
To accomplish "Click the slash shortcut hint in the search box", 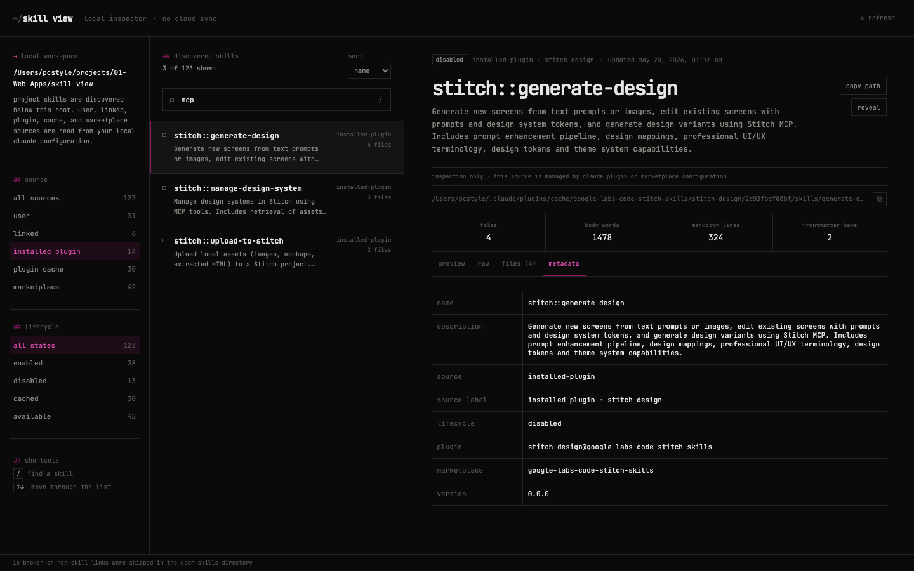I will 380,100.
